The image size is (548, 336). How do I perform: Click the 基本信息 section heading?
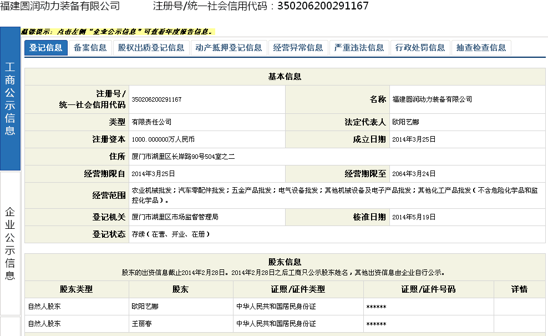coord(285,77)
